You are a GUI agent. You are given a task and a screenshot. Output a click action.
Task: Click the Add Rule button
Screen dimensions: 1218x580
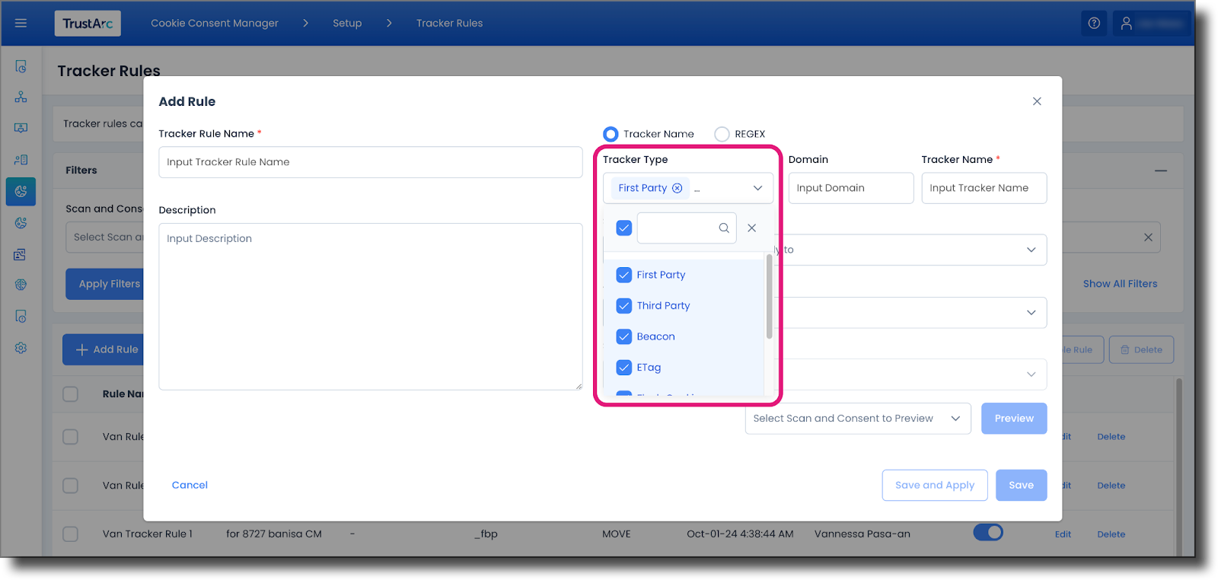[x=103, y=349]
